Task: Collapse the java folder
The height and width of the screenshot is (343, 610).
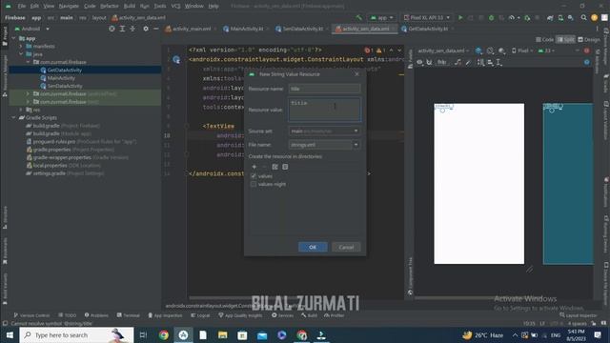Action: click(x=21, y=54)
